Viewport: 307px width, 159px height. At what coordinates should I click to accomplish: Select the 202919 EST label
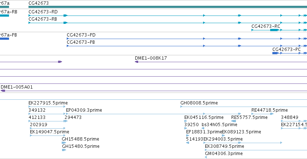pos(39,125)
